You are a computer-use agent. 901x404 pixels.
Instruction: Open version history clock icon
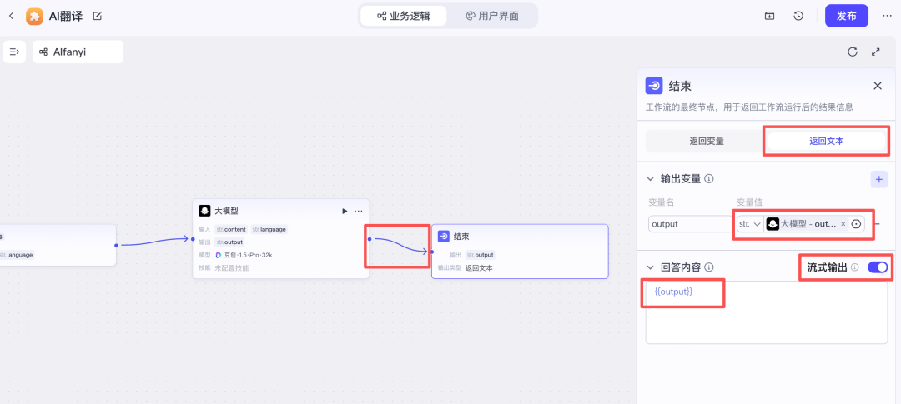point(798,16)
